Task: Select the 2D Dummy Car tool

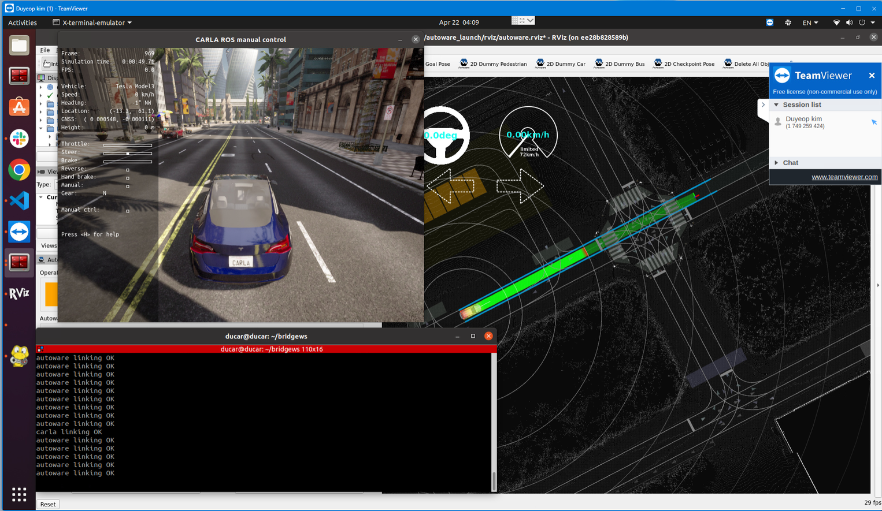Action: 561,64
